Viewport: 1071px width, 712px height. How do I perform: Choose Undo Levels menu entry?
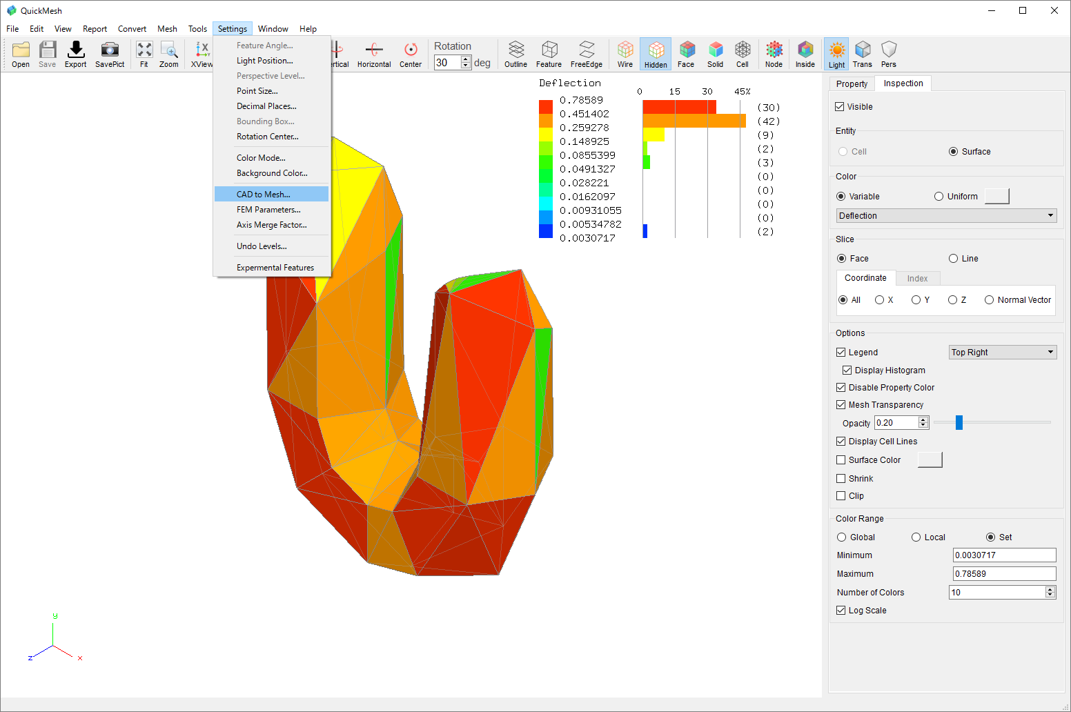pyautogui.click(x=271, y=246)
